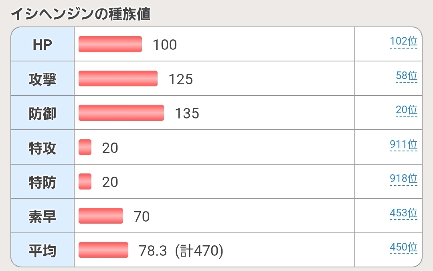Click the red HP stat bar
The height and width of the screenshot is (271, 433).
tap(110, 44)
